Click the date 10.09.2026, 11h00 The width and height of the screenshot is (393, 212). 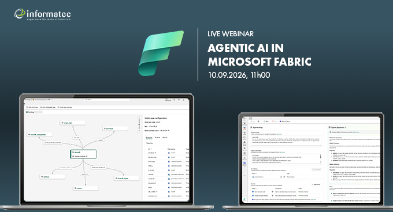[239, 75]
